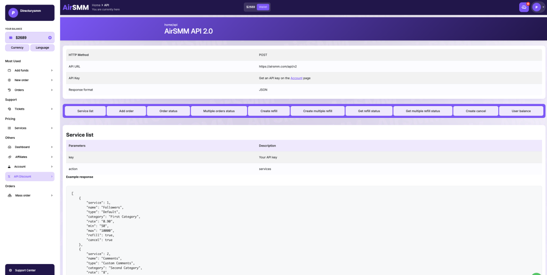This screenshot has height=275, width=547.
Task: Expand the Orders chevron under Most Used
Action: 52,90
